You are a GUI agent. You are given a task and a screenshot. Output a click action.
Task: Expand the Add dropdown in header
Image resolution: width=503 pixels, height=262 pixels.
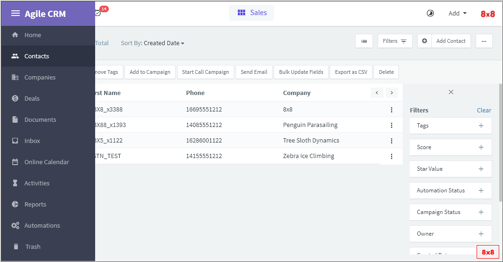[x=457, y=13]
